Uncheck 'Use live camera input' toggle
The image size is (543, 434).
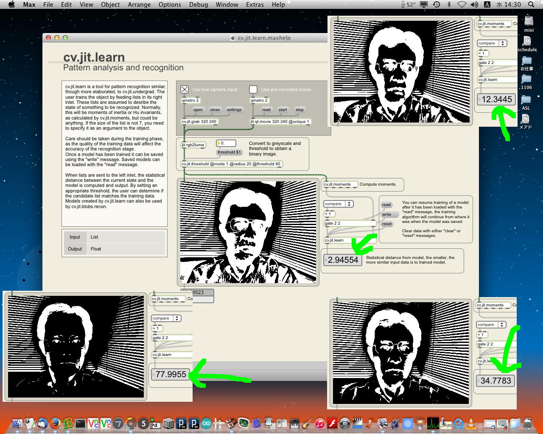point(185,89)
